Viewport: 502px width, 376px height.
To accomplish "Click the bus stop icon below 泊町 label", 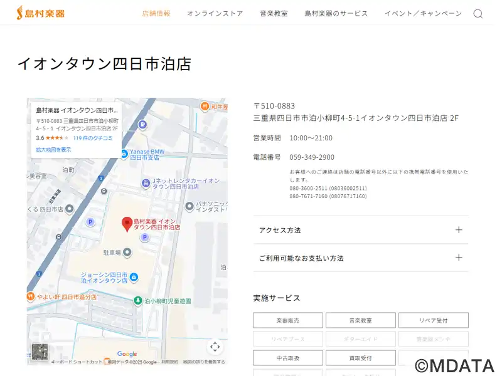I will coord(104,191).
